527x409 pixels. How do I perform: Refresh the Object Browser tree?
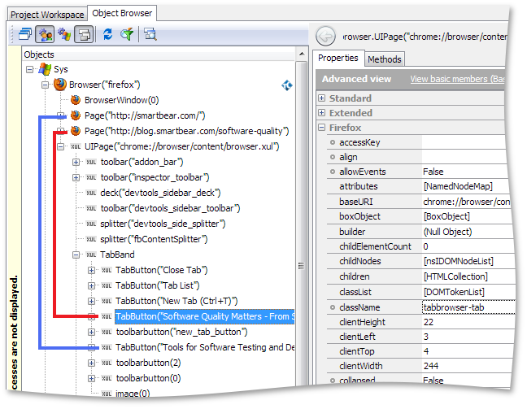tap(107, 34)
